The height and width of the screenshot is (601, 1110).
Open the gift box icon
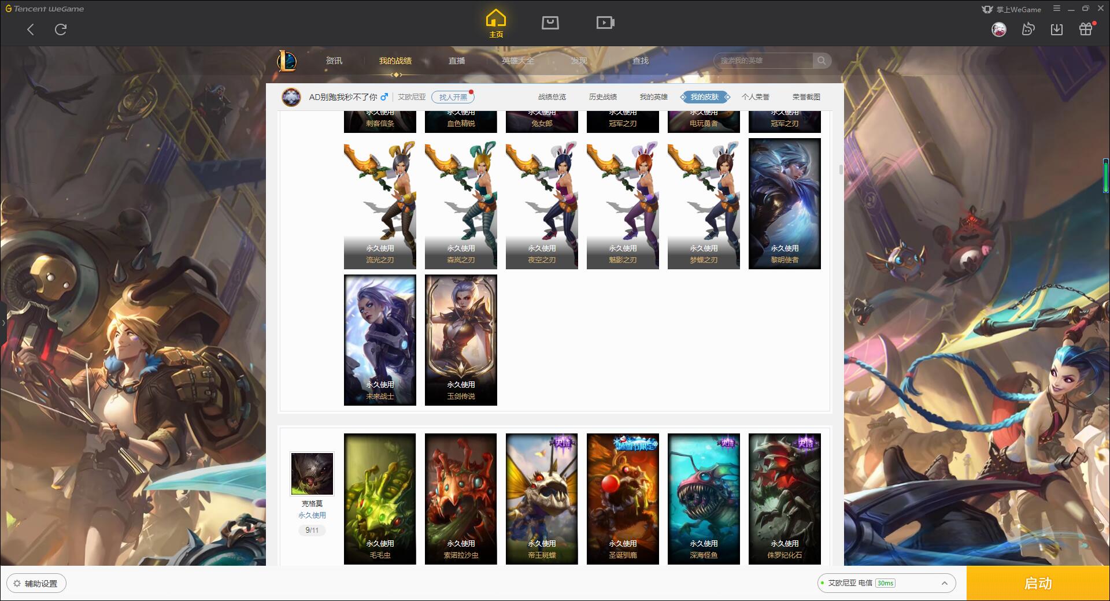[1086, 29]
